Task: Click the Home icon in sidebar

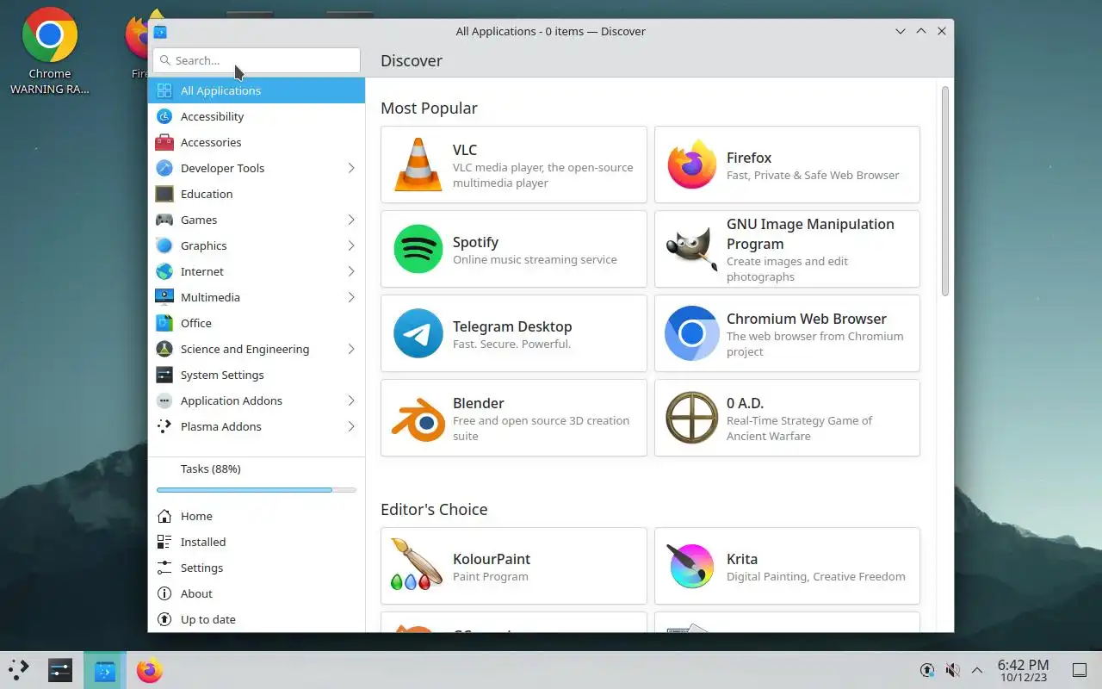Action: [164, 516]
